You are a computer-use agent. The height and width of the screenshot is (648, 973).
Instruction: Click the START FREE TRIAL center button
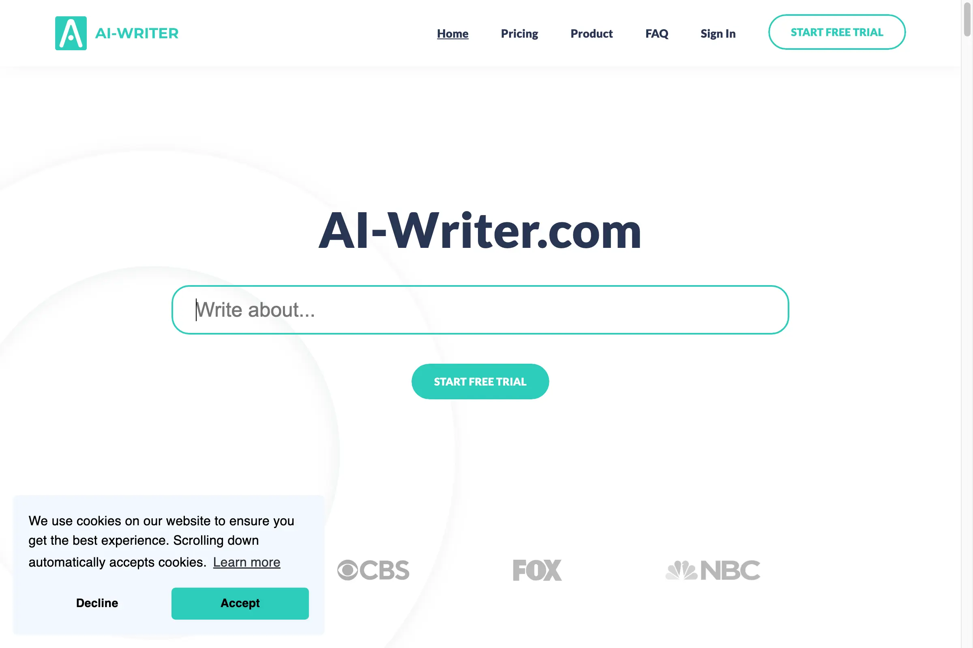480,381
